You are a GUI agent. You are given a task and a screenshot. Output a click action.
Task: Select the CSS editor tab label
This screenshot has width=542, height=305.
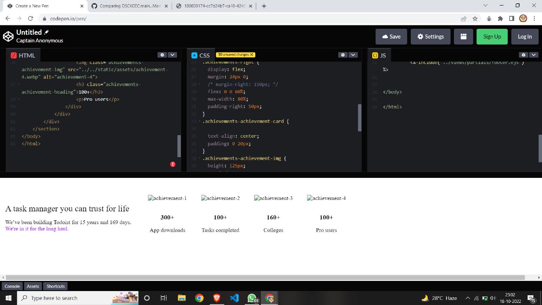click(x=200, y=55)
